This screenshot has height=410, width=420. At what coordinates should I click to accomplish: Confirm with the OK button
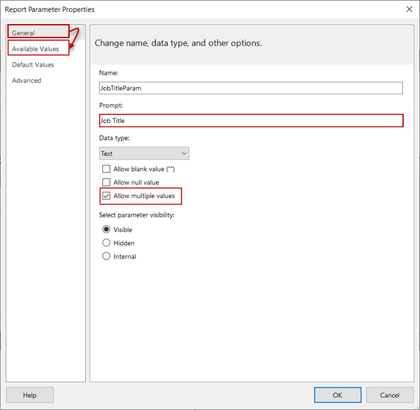click(338, 395)
